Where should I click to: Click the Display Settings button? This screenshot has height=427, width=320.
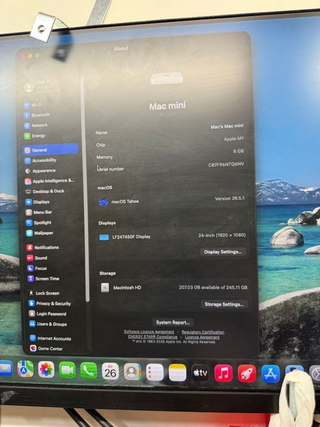click(223, 252)
